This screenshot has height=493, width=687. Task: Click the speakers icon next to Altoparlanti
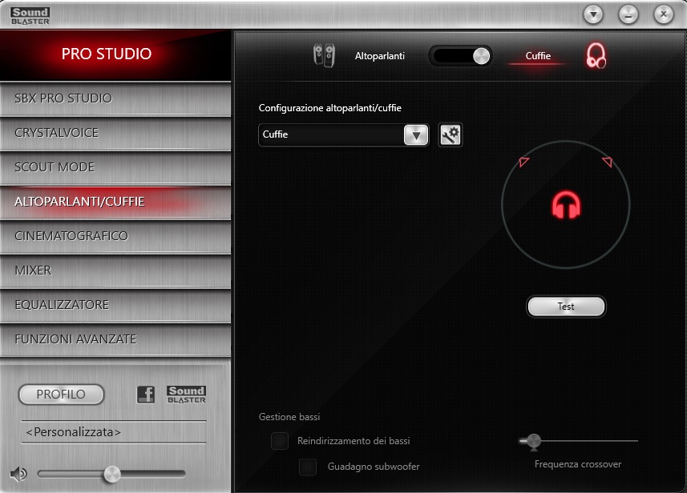[x=324, y=55]
